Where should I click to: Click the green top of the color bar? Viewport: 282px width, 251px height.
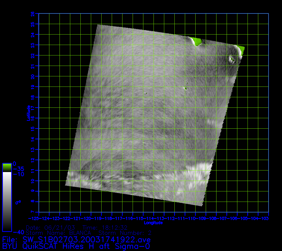7,167
